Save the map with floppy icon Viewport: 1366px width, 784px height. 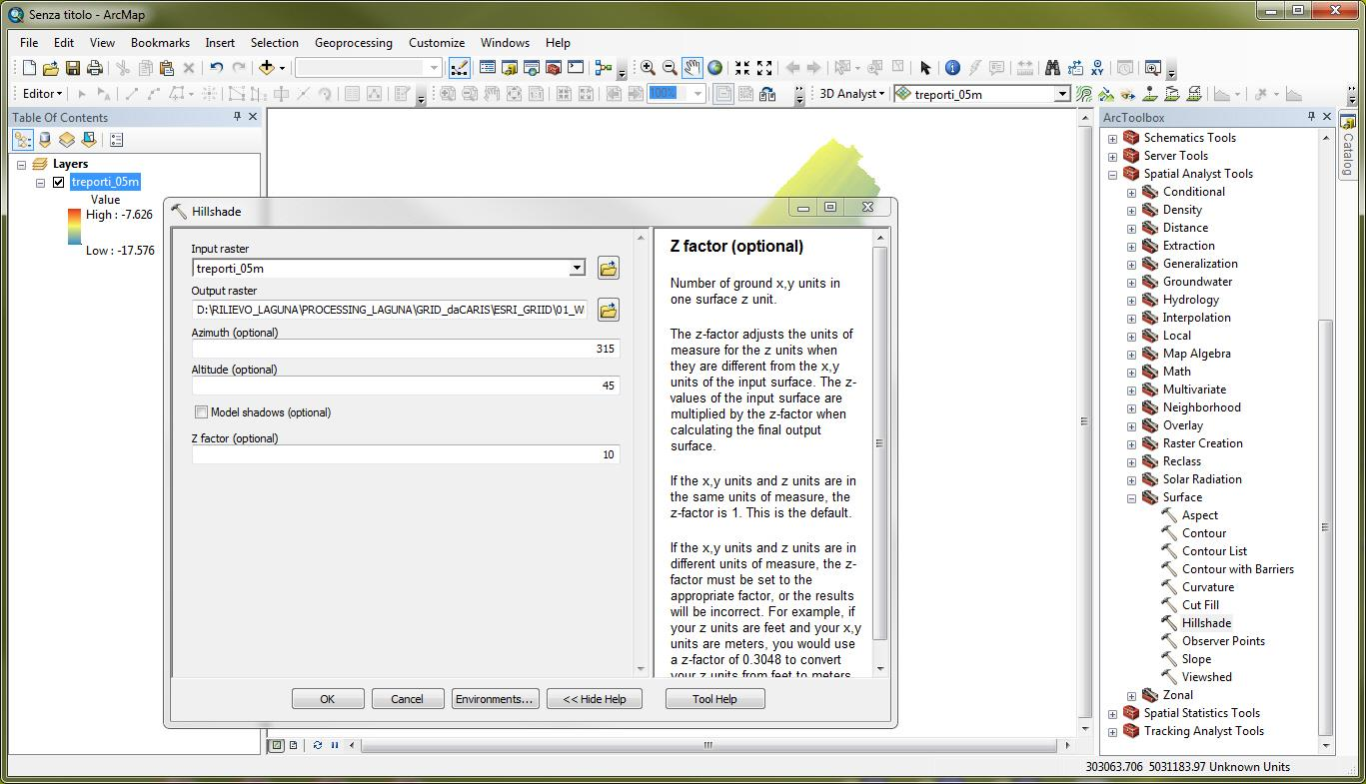pyautogui.click(x=73, y=68)
